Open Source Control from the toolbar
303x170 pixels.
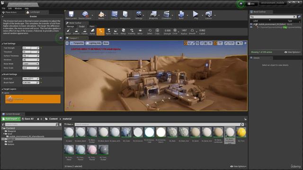tap(85, 15)
